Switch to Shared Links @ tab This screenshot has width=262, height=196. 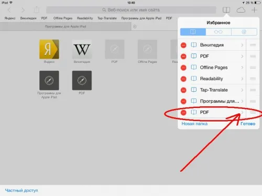[244, 32]
